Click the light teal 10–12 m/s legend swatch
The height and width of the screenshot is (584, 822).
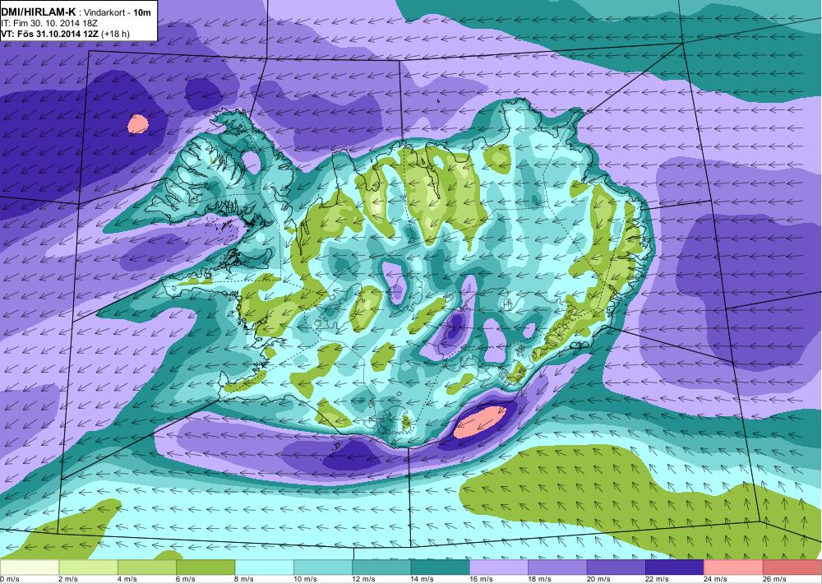[x=323, y=568]
